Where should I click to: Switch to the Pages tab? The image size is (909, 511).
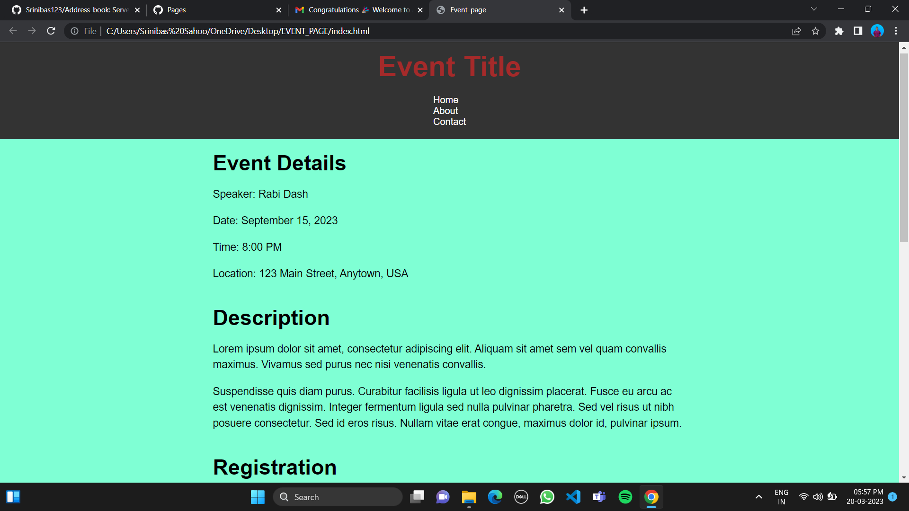pos(213,9)
